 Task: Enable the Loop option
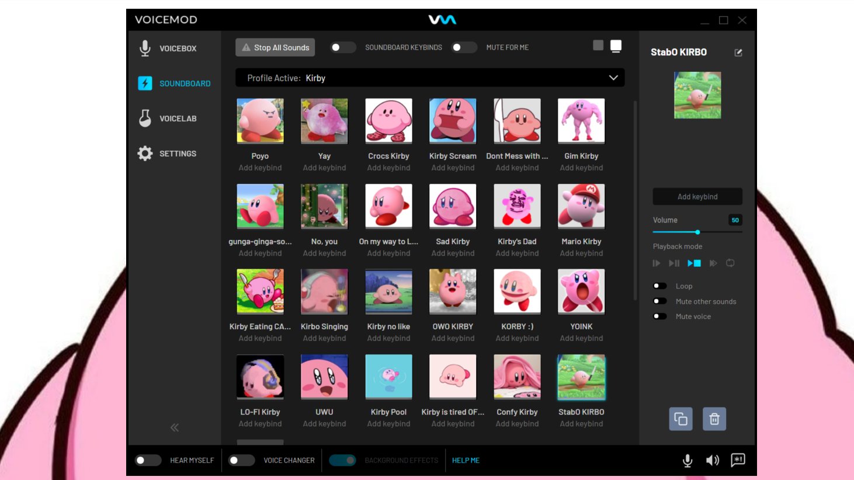(660, 286)
